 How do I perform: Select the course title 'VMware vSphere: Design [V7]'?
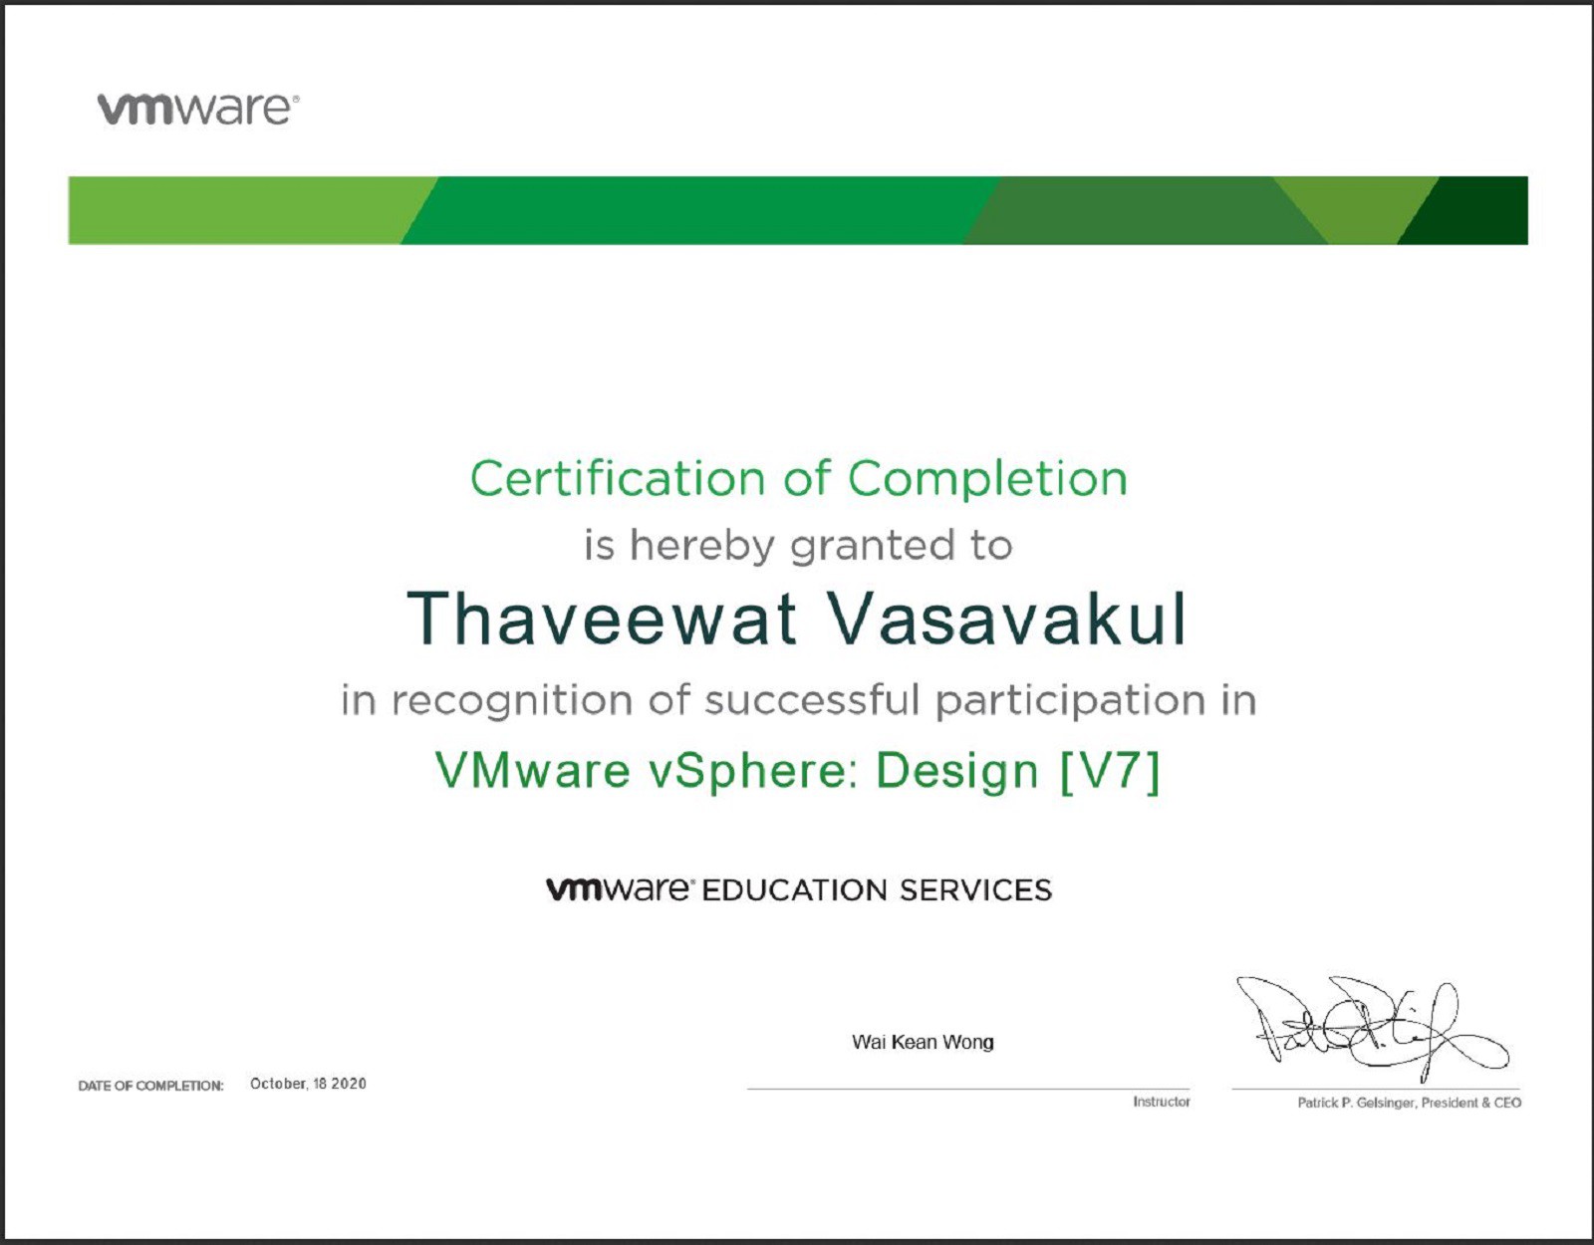click(x=798, y=772)
